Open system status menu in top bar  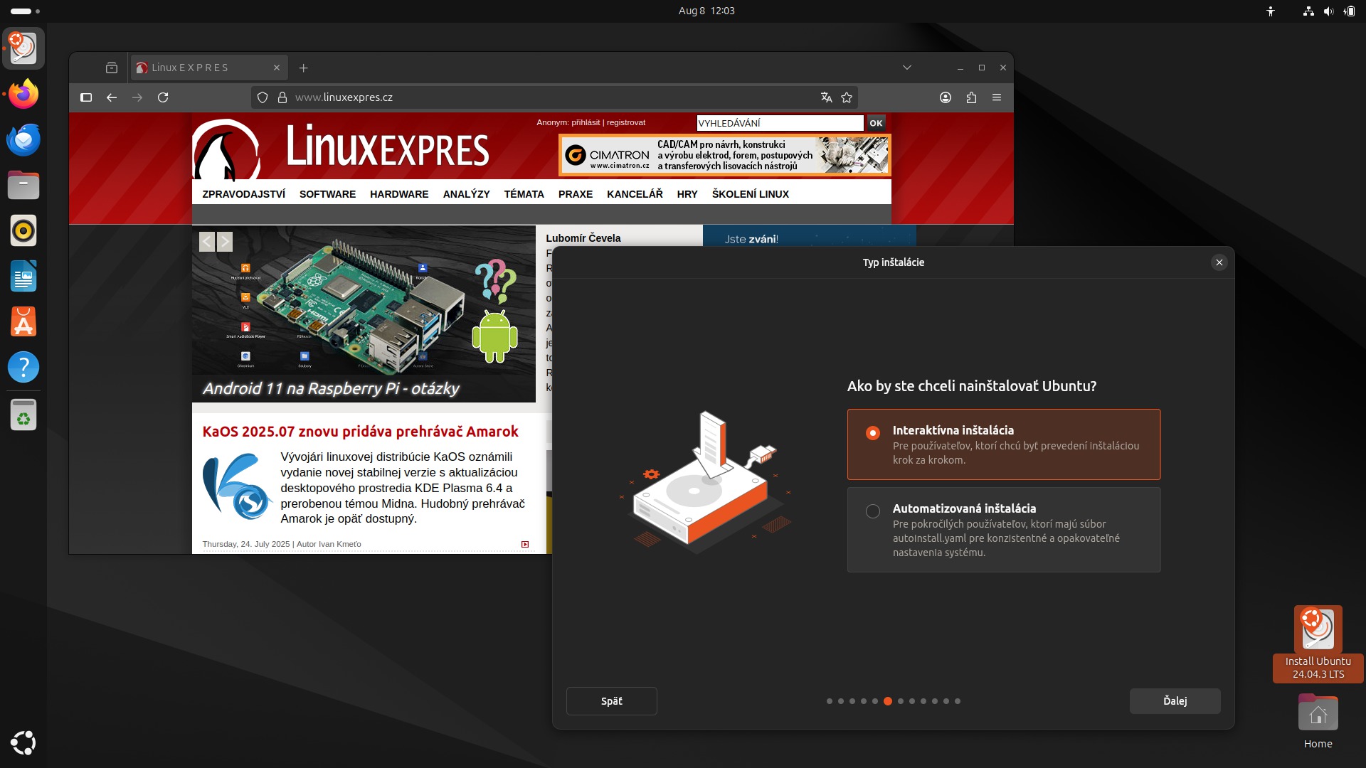click(x=1328, y=11)
